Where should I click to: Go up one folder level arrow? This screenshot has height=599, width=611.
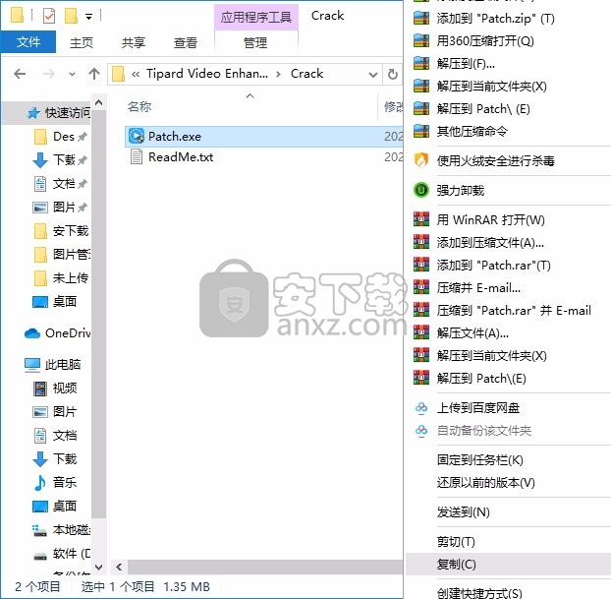click(94, 74)
